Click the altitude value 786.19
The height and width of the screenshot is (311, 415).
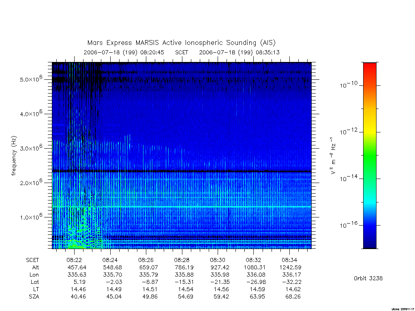pyautogui.click(x=184, y=267)
